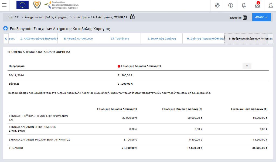Click the European Union flag logo
This screenshot has height=162, width=276.
click(x=22, y=5)
